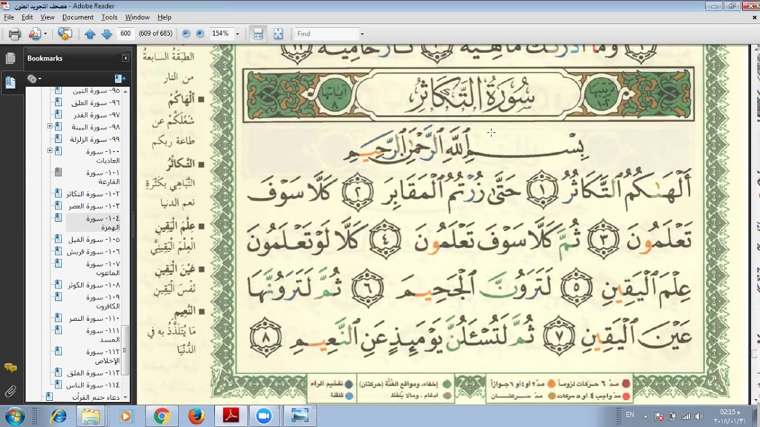The width and height of the screenshot is (760, 427).
Task: Select bookmark ١٠١- سورة القارعة
Action: coord(103,177)
